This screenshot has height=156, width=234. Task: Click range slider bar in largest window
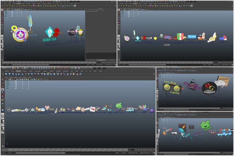click(x=40, y=153)
